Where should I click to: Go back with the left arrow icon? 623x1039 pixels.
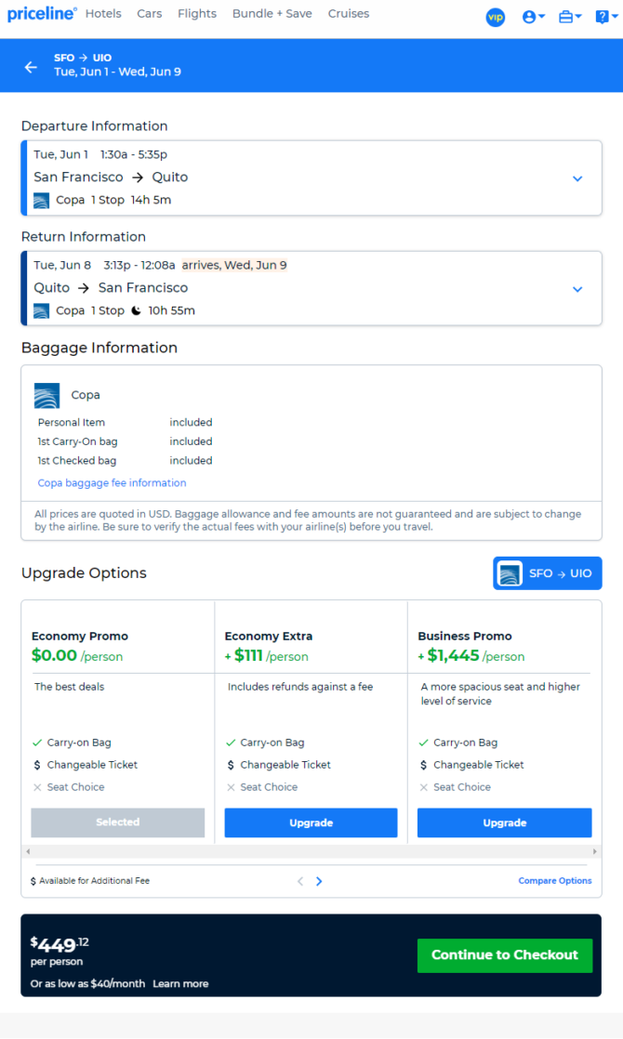[31, 67]
